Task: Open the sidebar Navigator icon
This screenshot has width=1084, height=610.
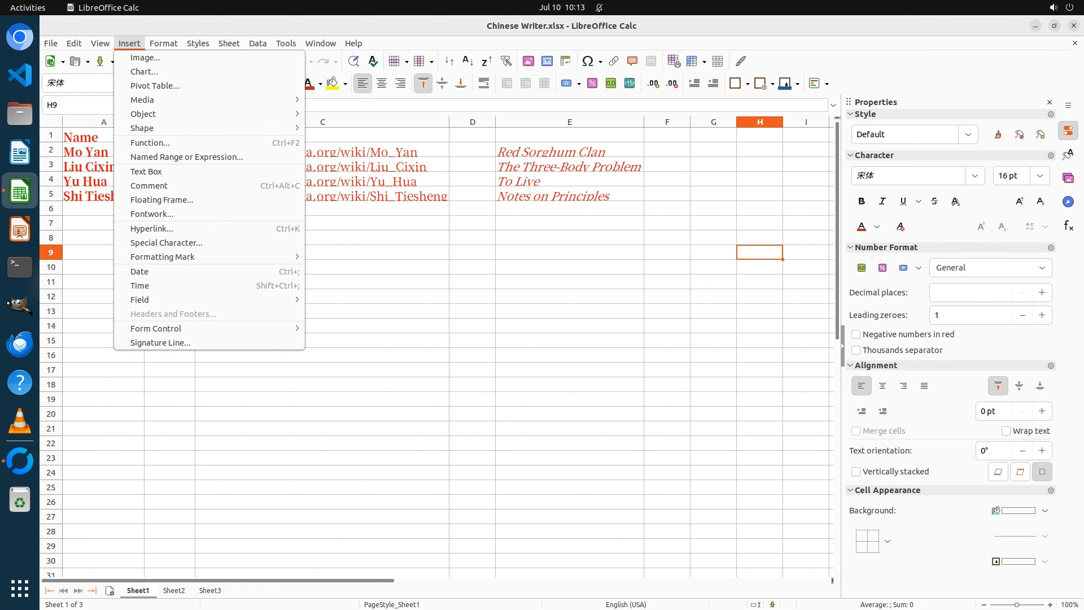Action: point(1068,202)
